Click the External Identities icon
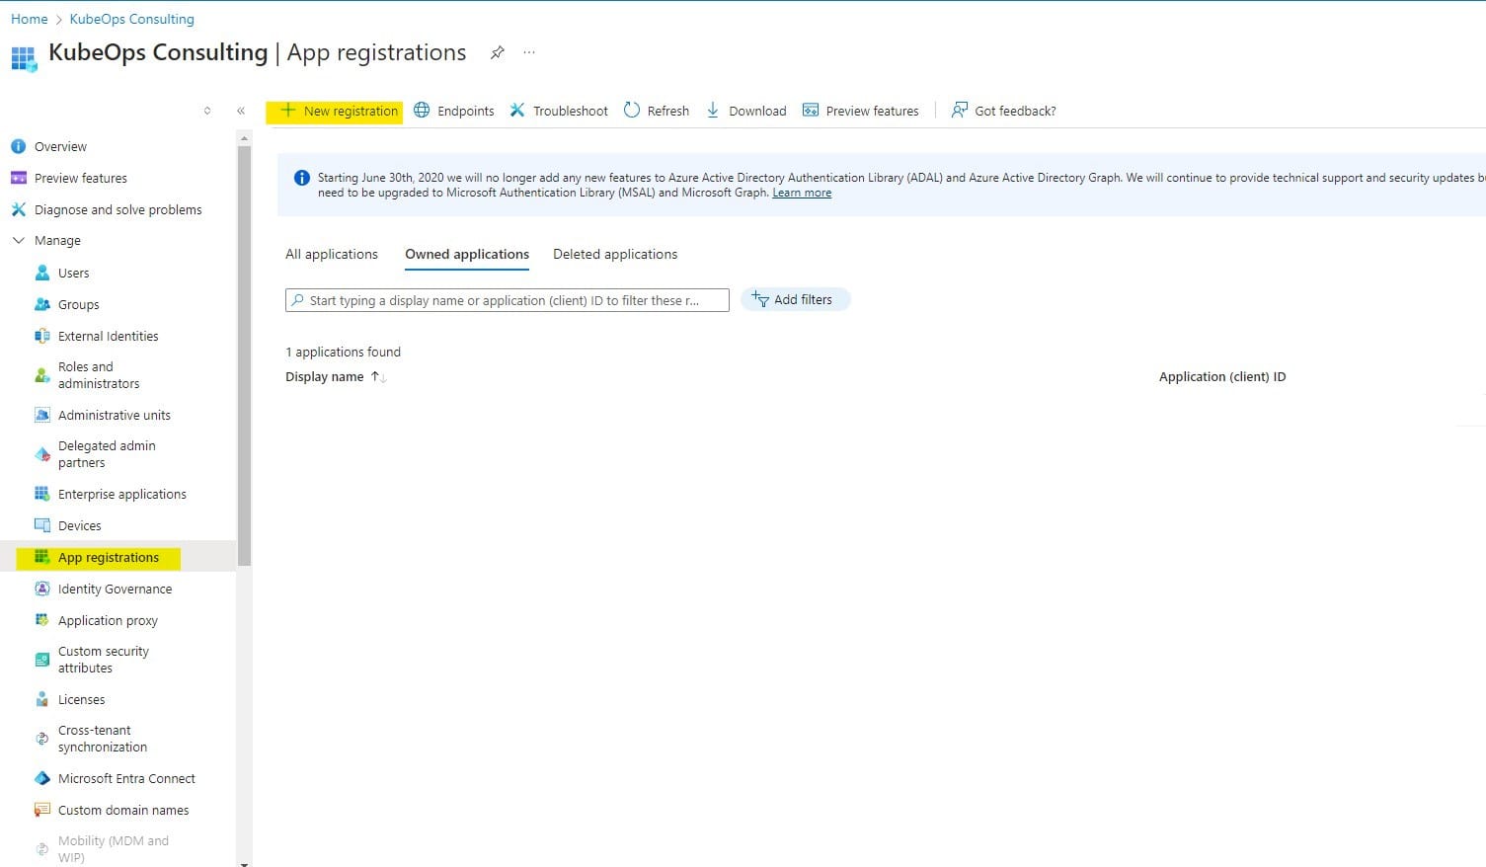The width and height of the screenshot is (1486, 867). pyautogui.click(x=42, y=336)
